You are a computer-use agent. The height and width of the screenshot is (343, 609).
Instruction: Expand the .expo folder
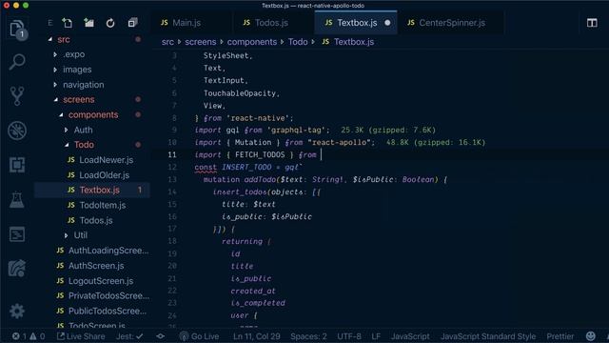(x=74, y=54)
